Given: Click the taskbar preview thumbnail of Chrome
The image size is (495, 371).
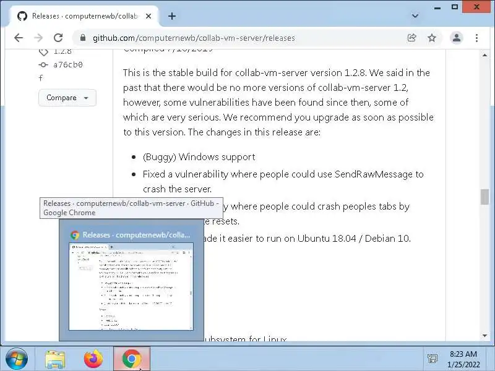Looking at the screenshot, I should tap(131, 286).
